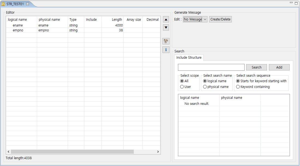
Task: Switch to the Include Structure tab
Action: click(189, 58)
